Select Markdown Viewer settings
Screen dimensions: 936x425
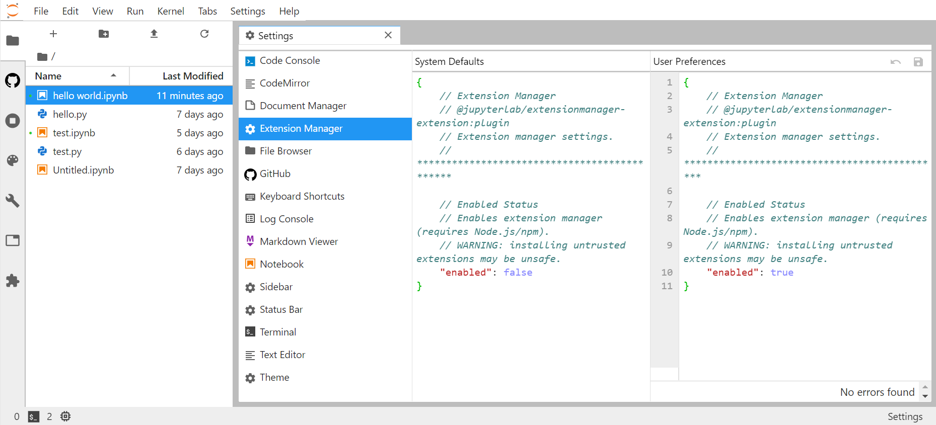(325, 242)
